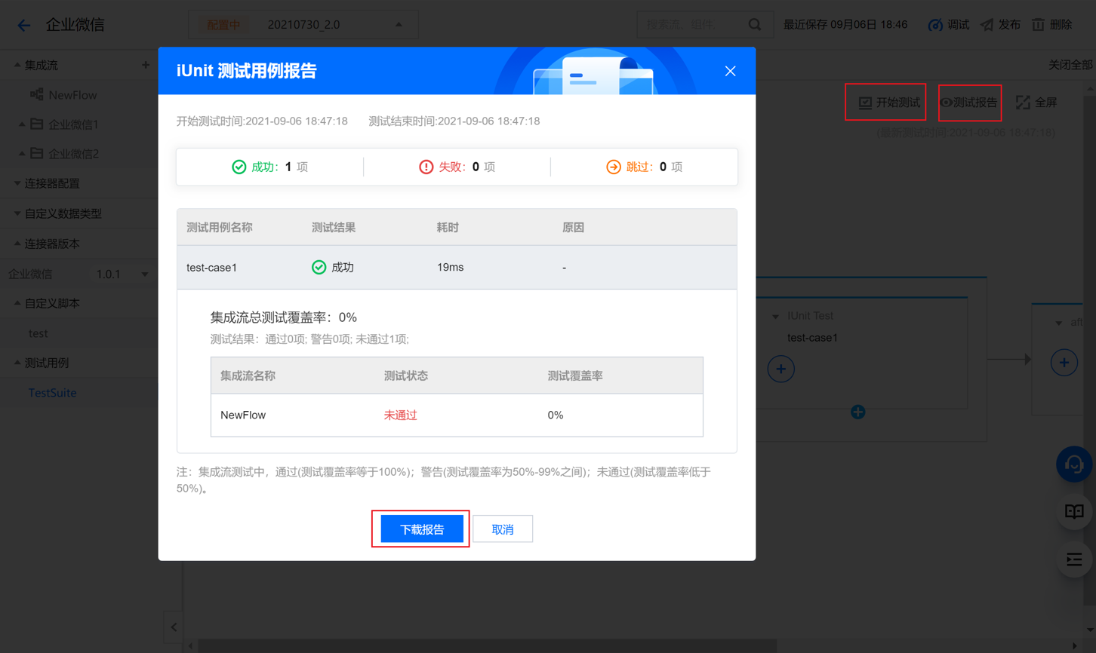Collapse the 自定义脚本 section

(17, 303)
